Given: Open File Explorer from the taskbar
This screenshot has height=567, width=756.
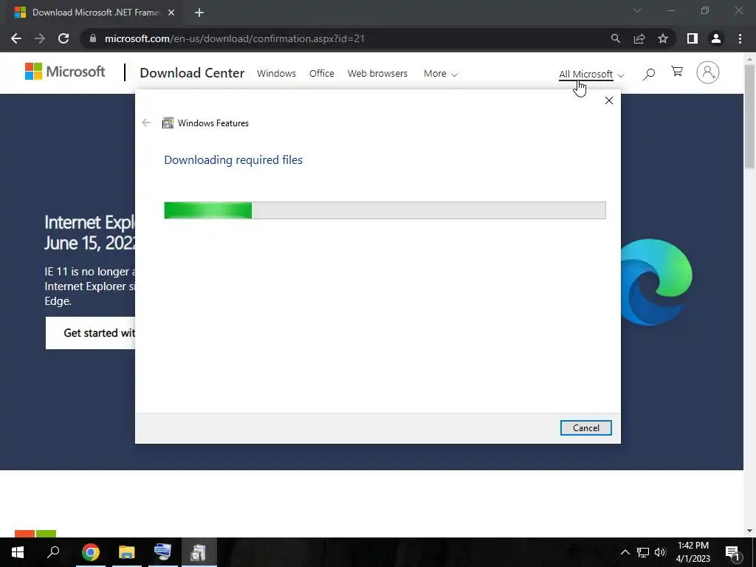Looking at the screenshot, I should tap(126, 552).
